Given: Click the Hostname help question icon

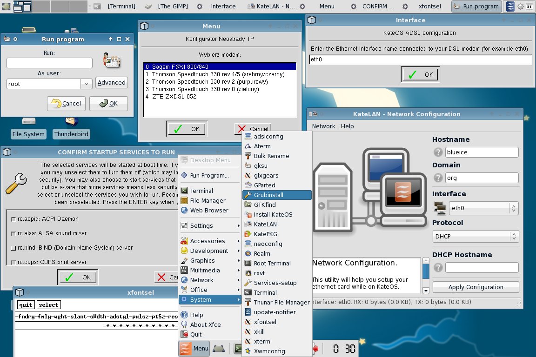Looking at the screenshot, I should pos(438,152).
